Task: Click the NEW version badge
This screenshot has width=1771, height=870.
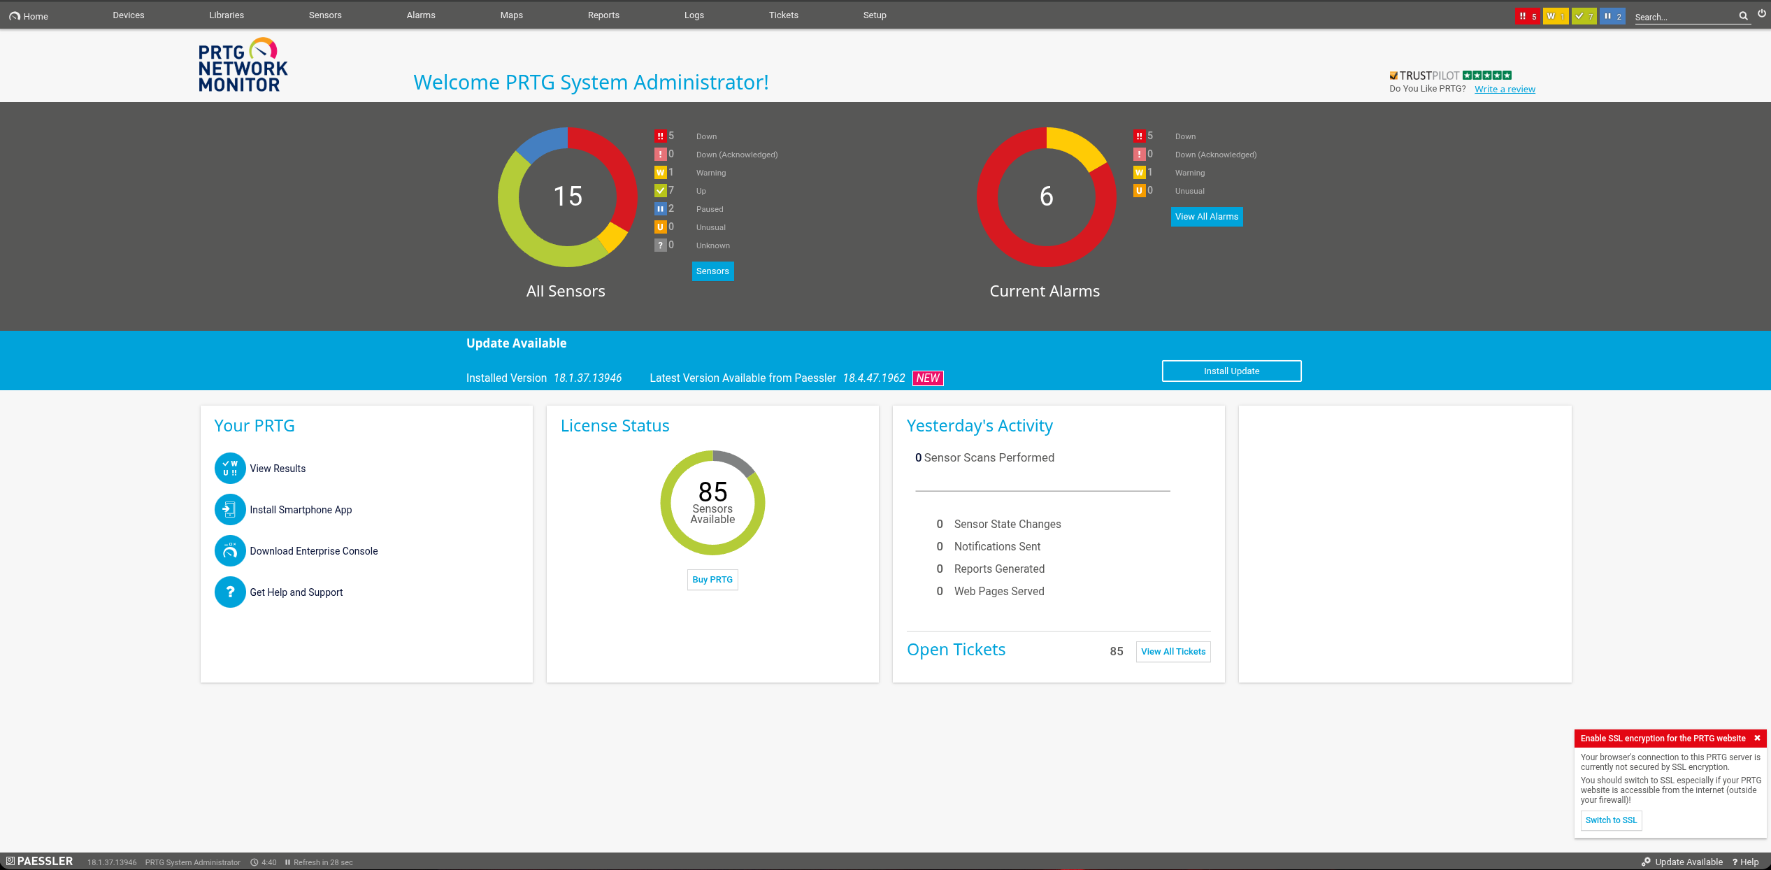Action: [x=928, y=378]
